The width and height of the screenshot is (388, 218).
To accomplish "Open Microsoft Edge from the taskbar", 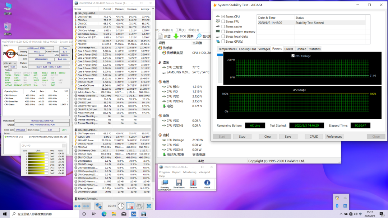I will [x=104, y=214].
